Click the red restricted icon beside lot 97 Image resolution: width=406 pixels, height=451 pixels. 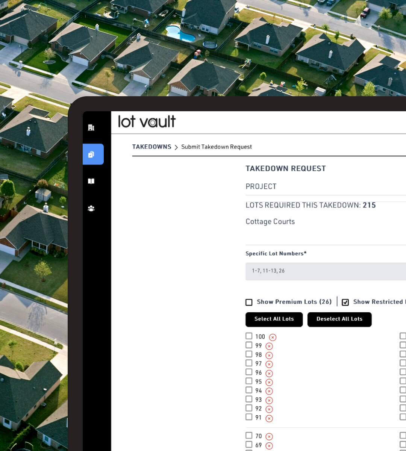point(269,364)
